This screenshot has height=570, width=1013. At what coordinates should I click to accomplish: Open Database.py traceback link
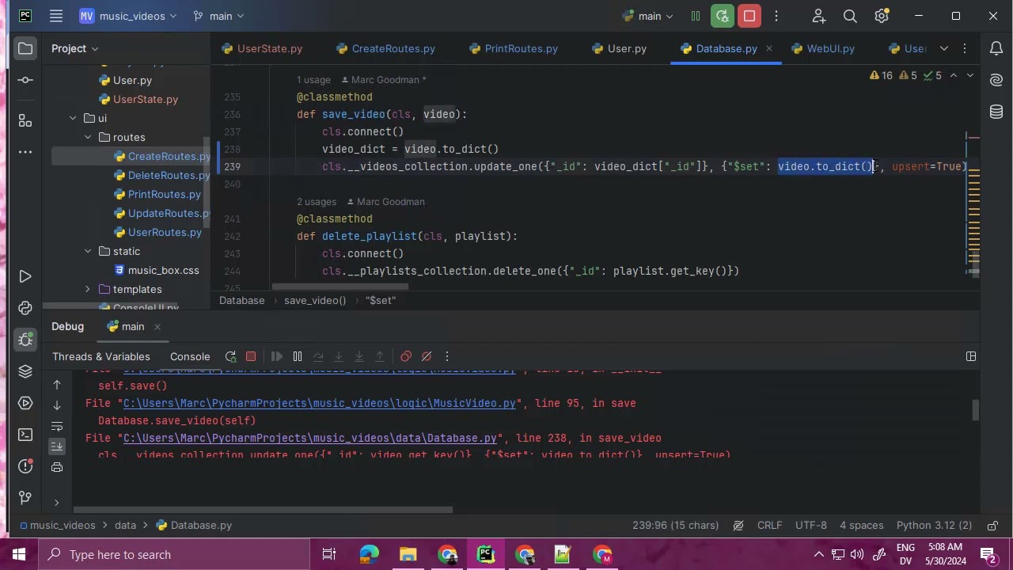tap(310, 438)
